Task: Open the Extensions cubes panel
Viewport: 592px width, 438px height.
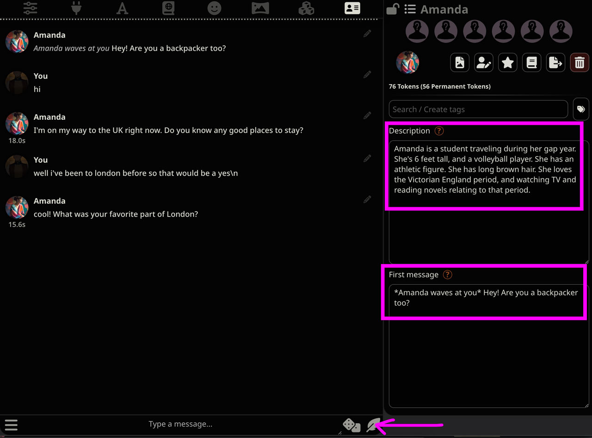Action: (x=306, y=8)
